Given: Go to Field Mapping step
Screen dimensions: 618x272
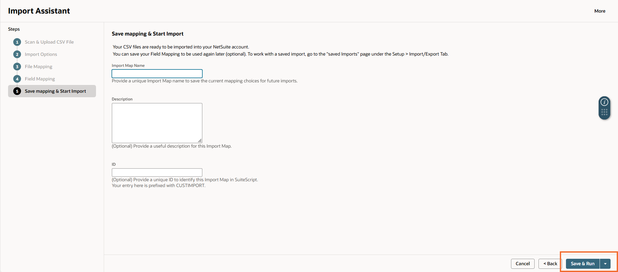Looking at the screenshot, I should [x=40, y=79].
